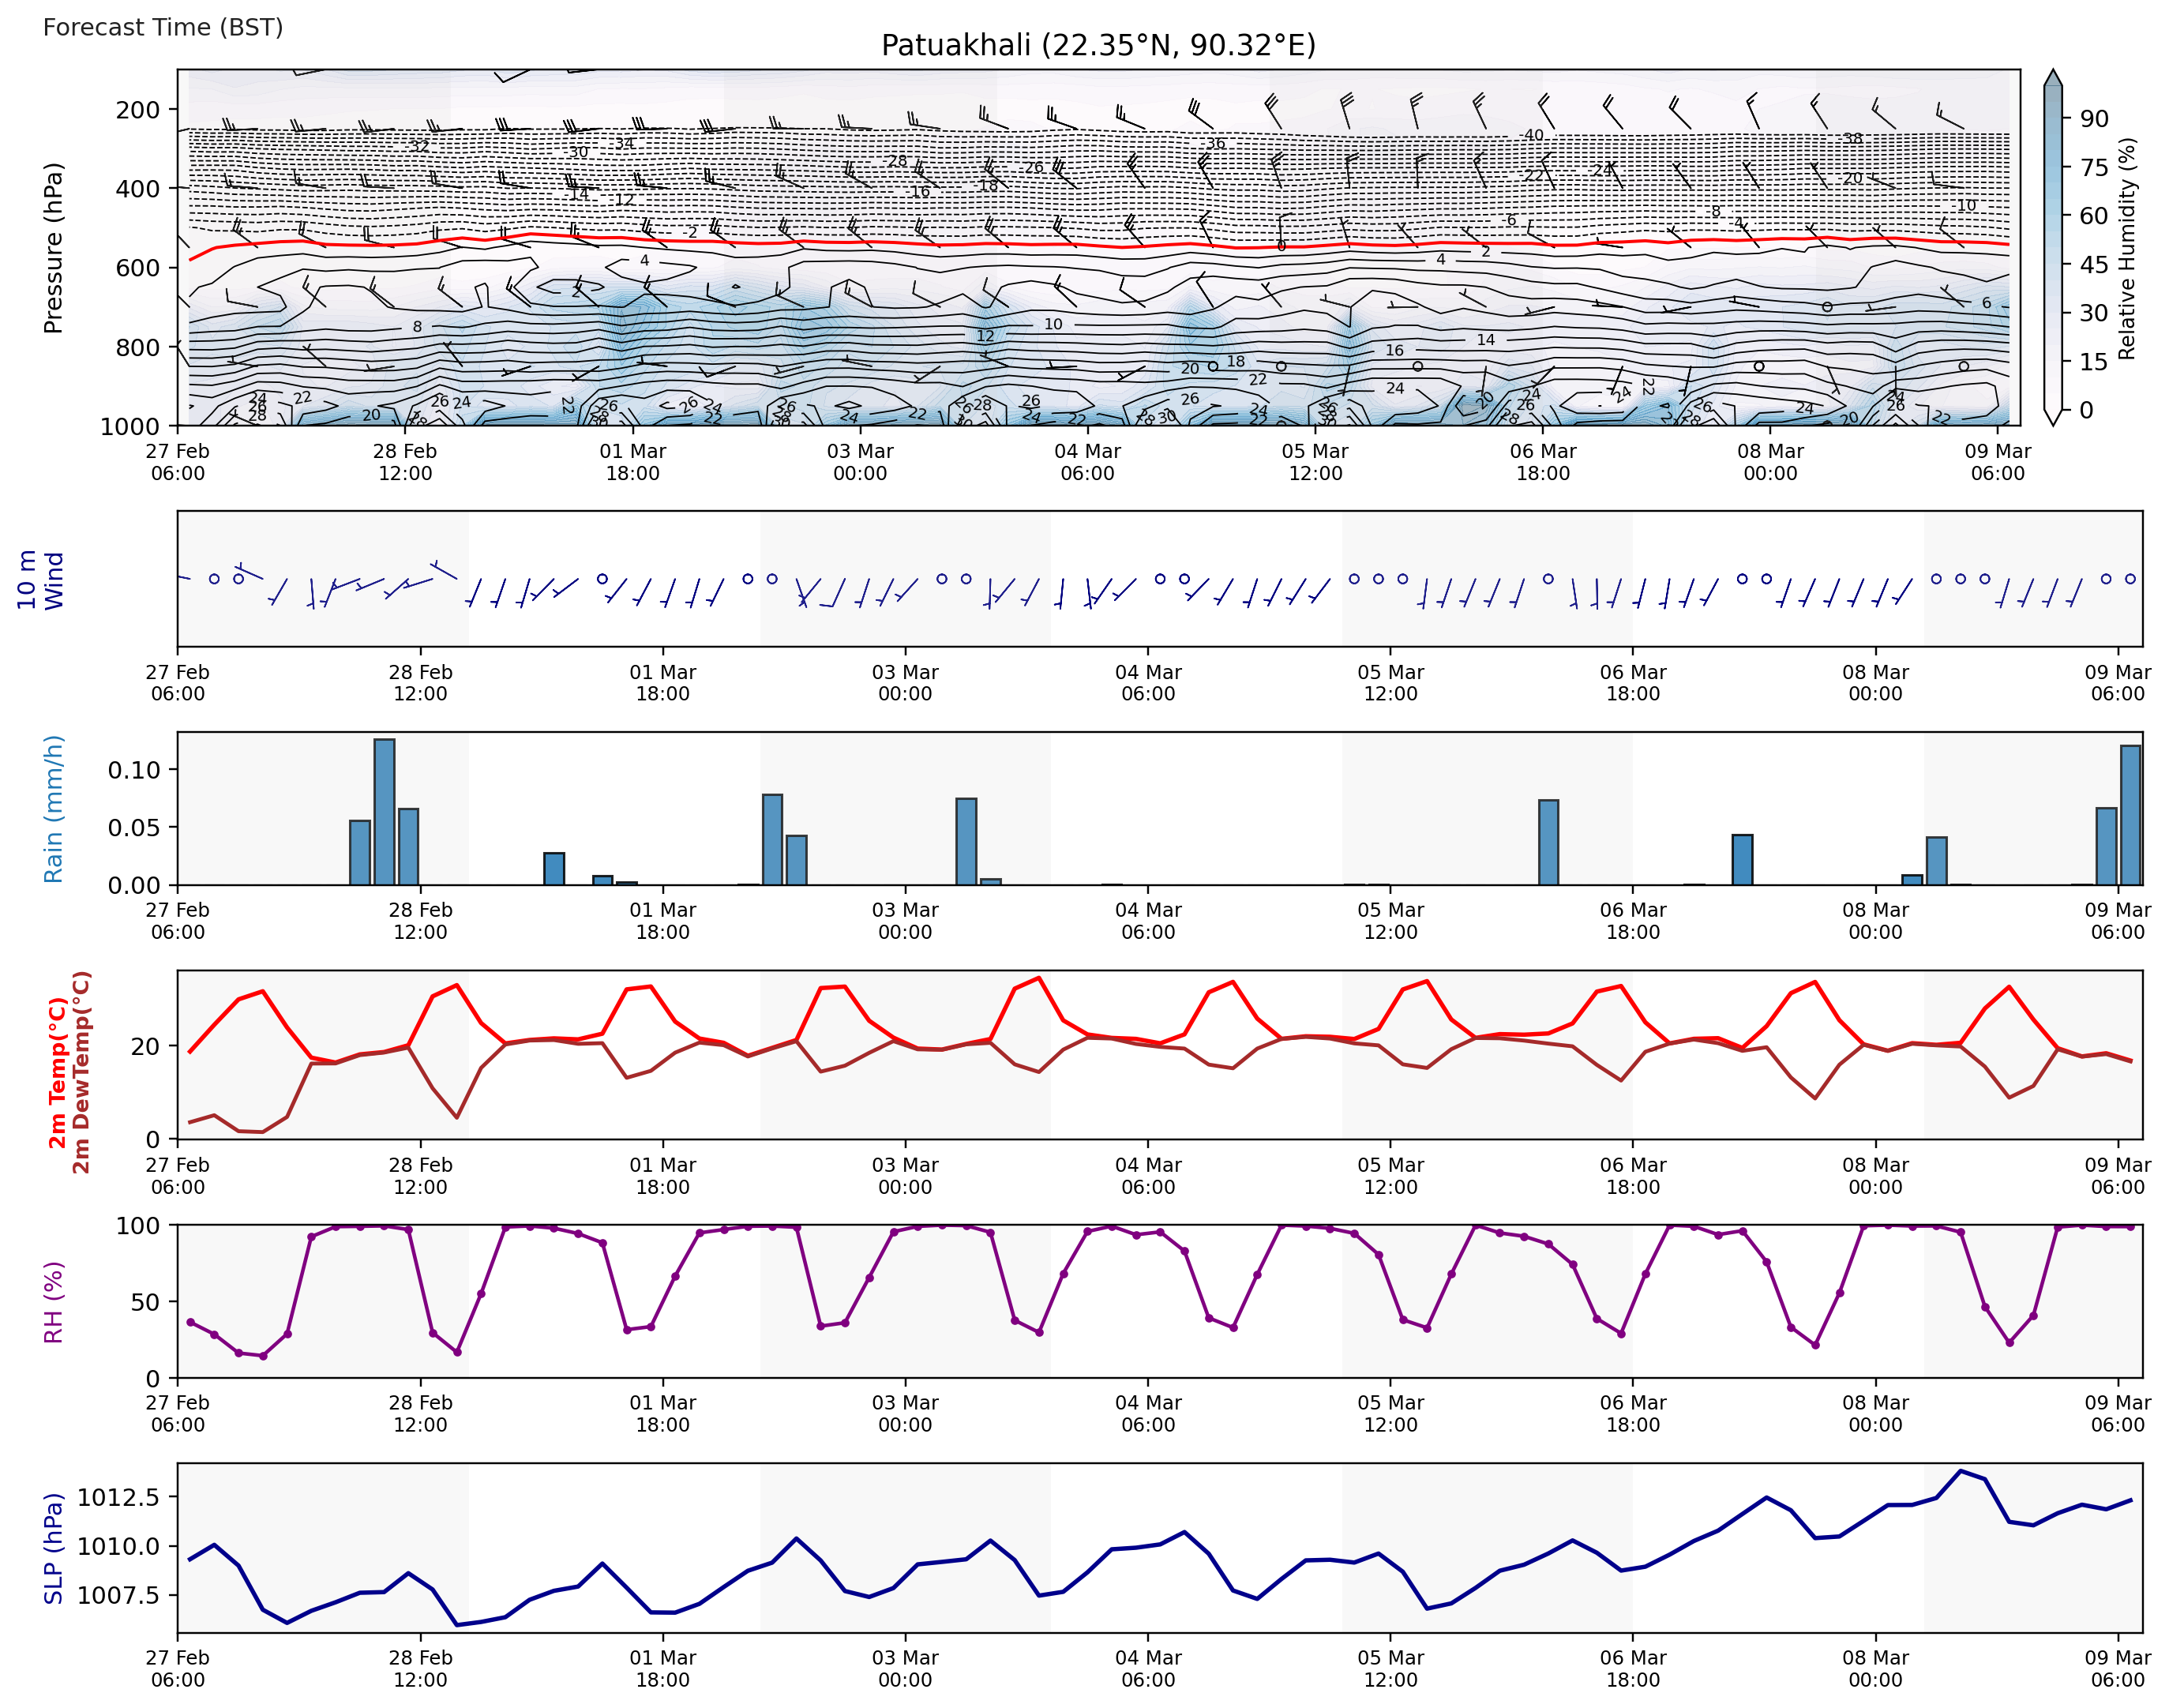The image size is (2169, 1708).
Task: Click the Pressure (hPa) axis label
Action: 53,248
